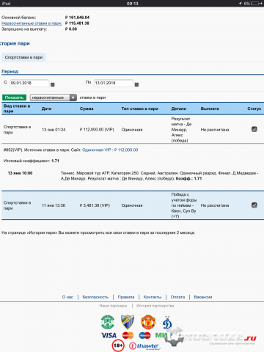Open the calendar icon beside the end date
Viewport: 264px width, 352px height.
(x=136, y=84)
